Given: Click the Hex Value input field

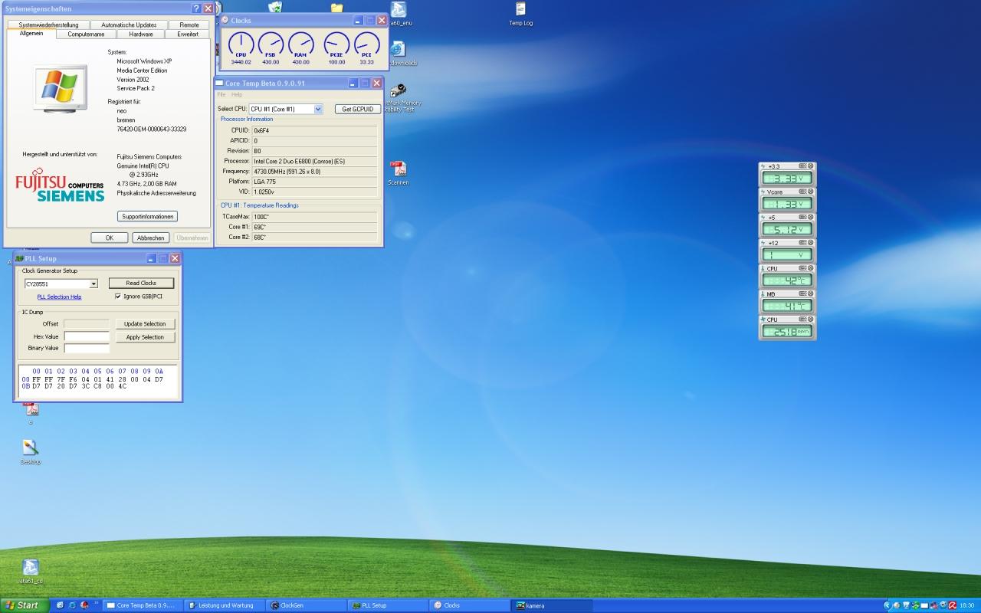Looking at the screenshot, I should click(87, 336).
